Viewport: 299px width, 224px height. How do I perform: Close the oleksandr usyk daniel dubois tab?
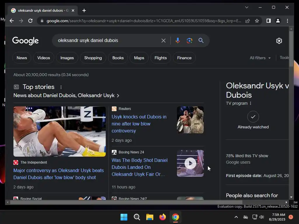tap(73, 10)
